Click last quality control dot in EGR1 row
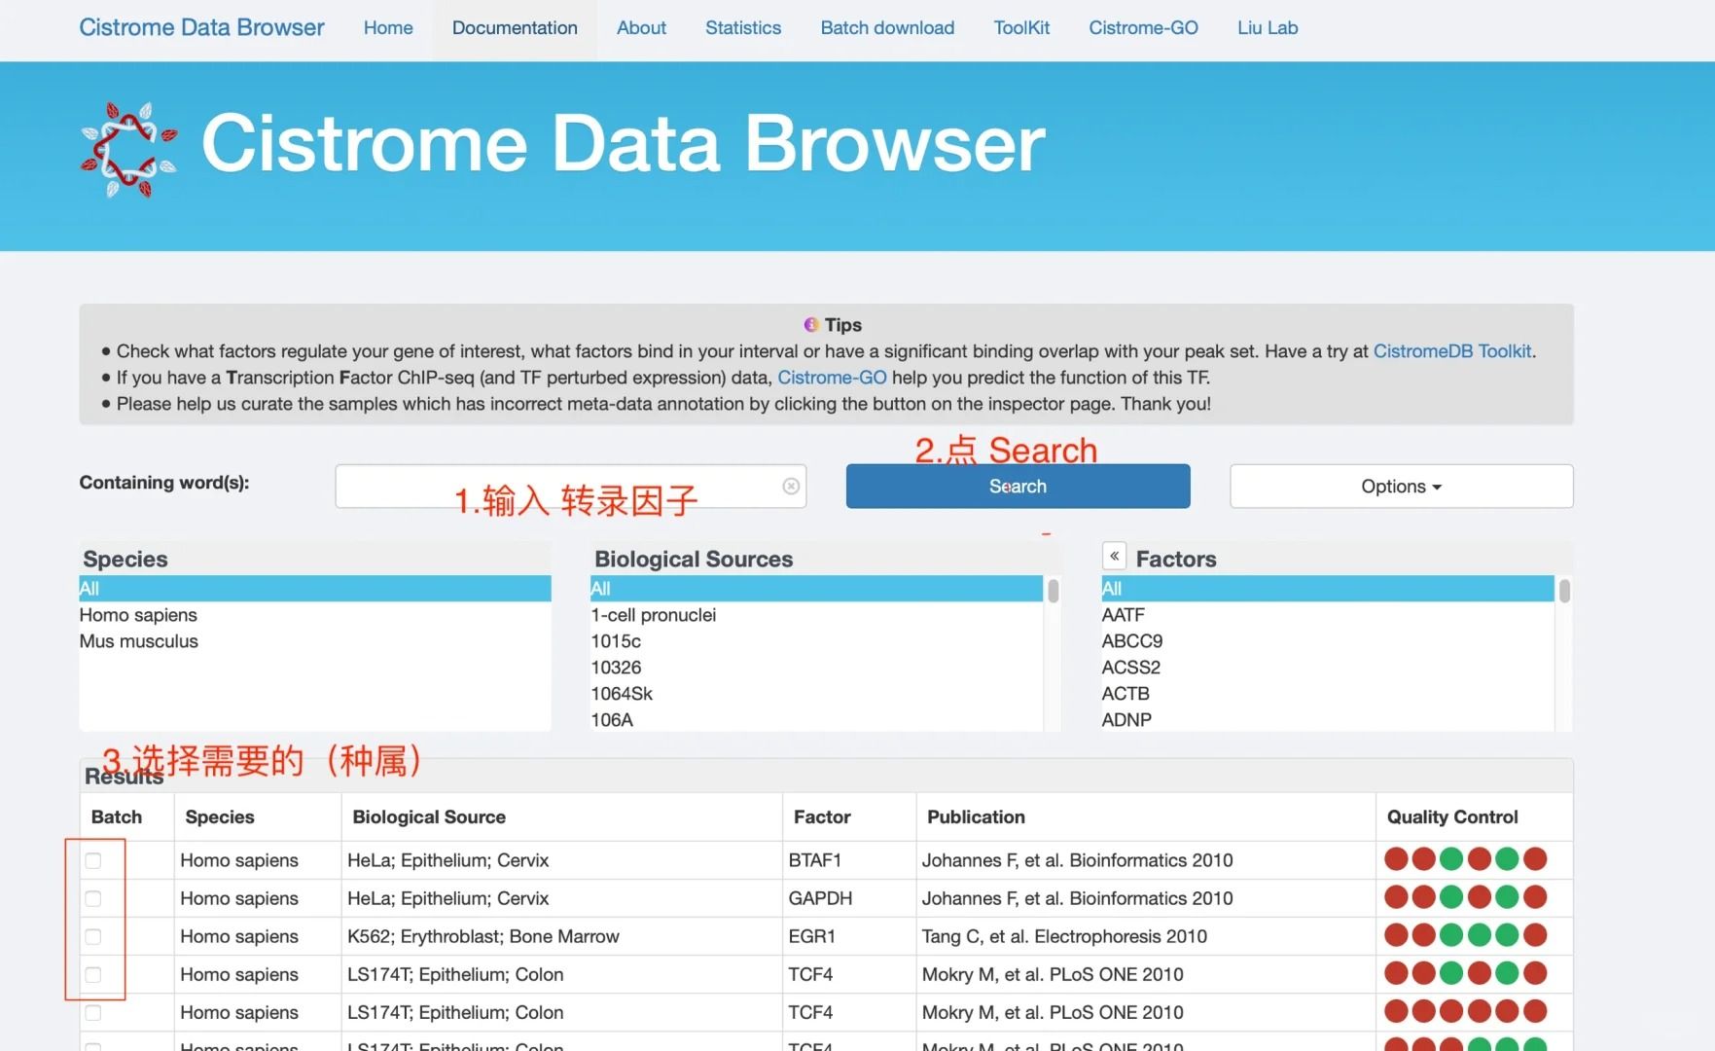The height and width of the screenshot is (1051, 1715). pos(1535,935)
